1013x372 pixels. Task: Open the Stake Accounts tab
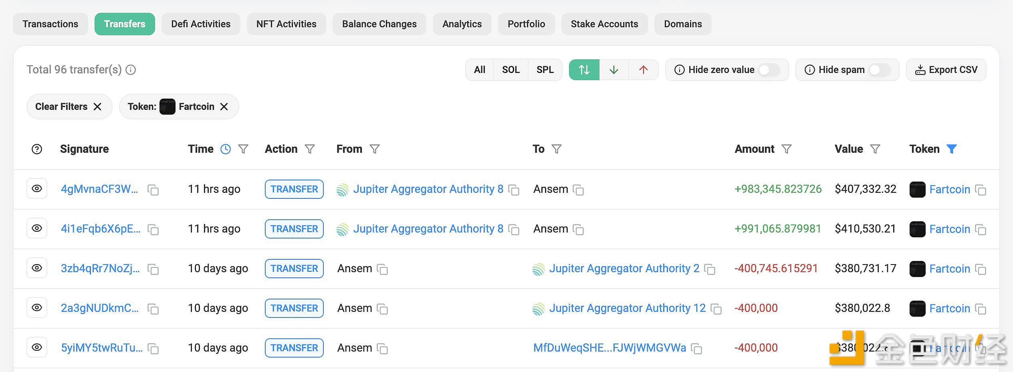point(605,24)
